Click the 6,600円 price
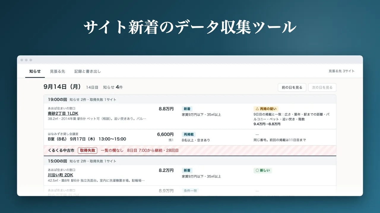Viewport: 380px width, 213px height. (x=165, y=134)
